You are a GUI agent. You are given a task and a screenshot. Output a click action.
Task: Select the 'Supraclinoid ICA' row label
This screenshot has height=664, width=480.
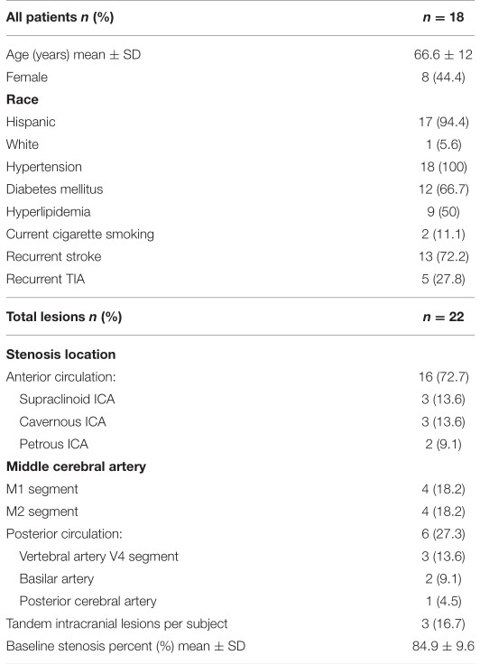click(67, 400)
